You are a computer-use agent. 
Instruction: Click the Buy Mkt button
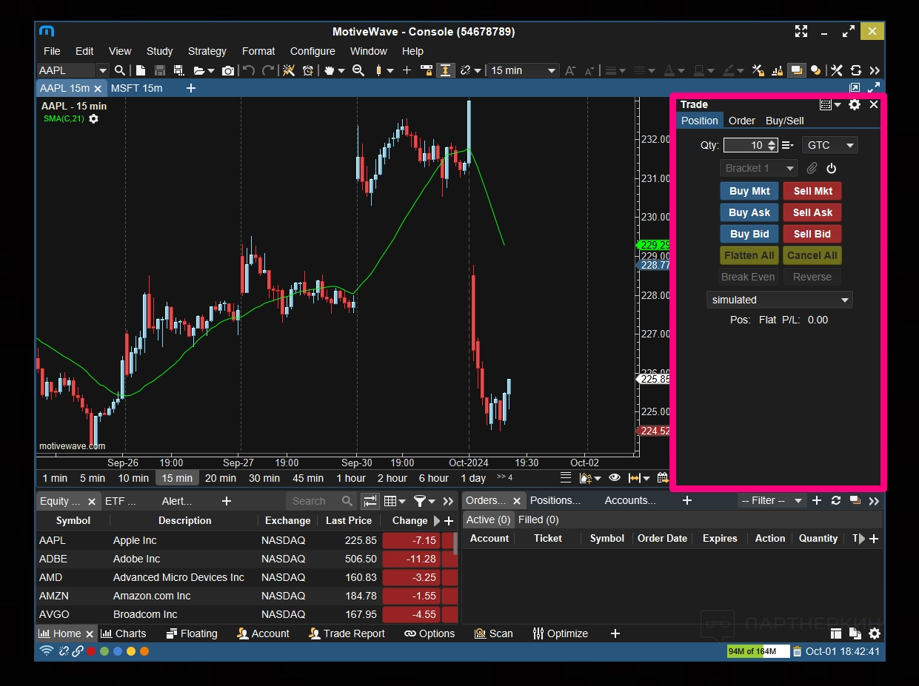(x=749, y=191)
